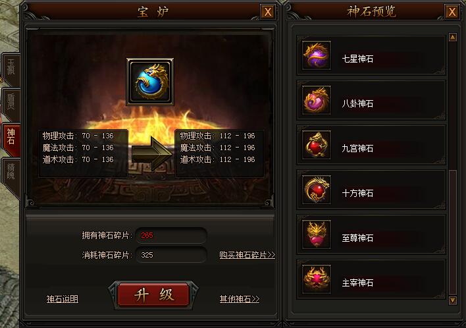The width and height of the screenshot is (466, 328).
Task: Click the blue dragon orb stone icon
Action: (150, 82)
